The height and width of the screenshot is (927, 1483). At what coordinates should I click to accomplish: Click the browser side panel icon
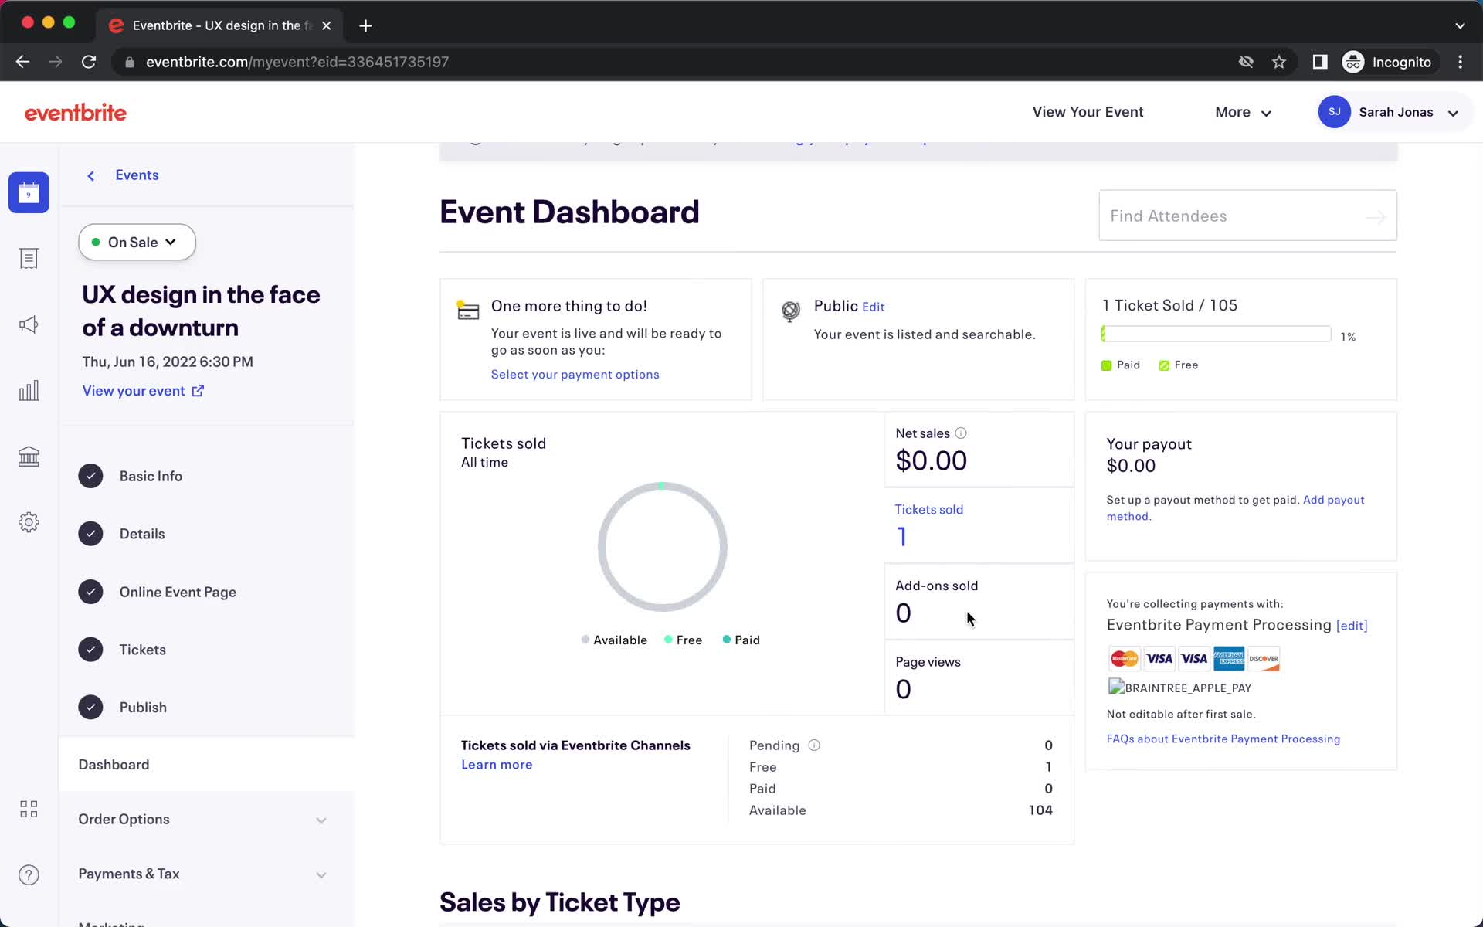[x=1320, y=62]
